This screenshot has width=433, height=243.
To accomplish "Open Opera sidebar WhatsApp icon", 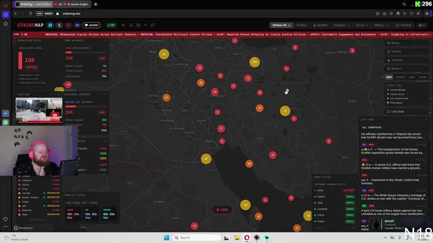I will click(5, 123).
